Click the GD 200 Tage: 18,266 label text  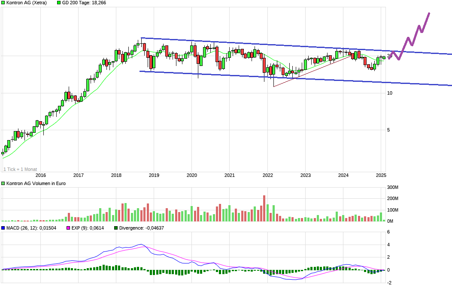(84, 3)
